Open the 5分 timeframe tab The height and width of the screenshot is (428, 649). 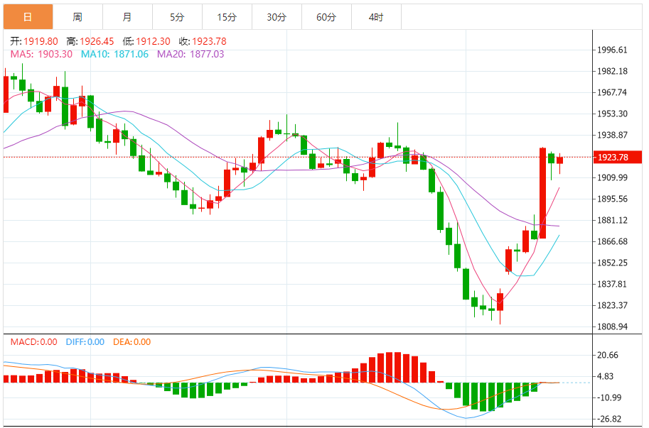pyautogui.click(x=177, y=17)
